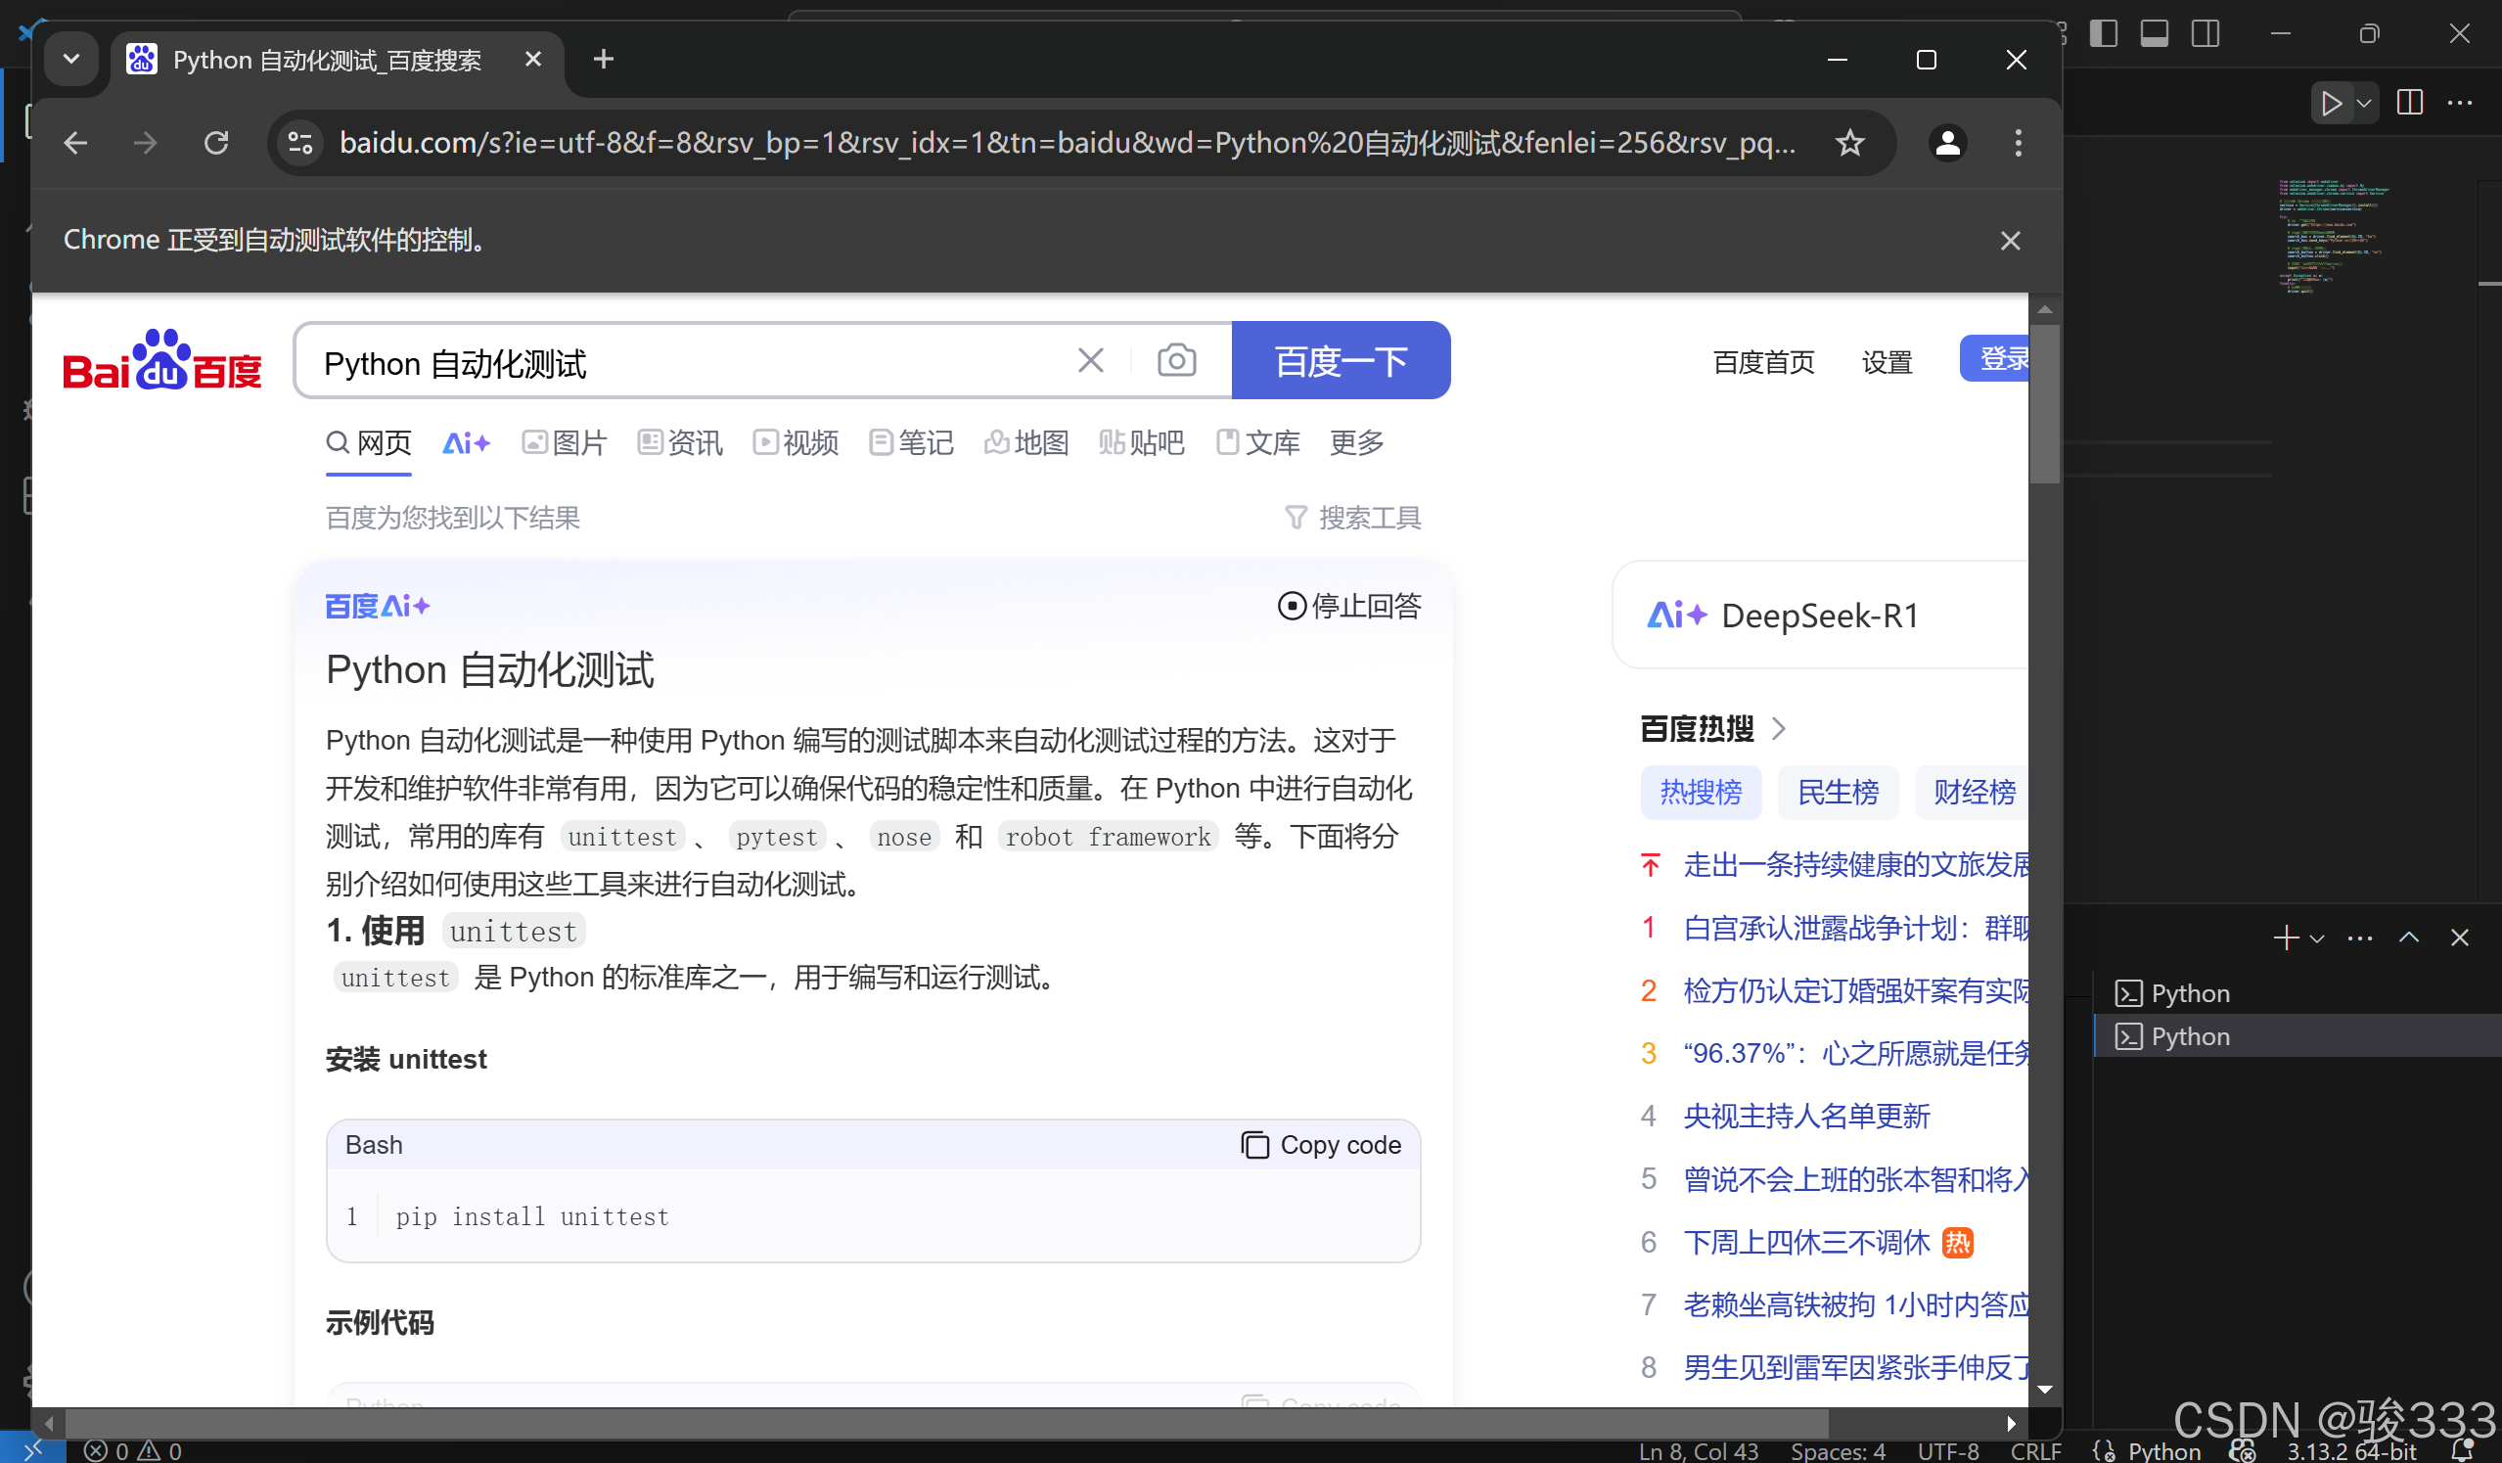The height and width of the screenshot is (1463, 2502).
Task: Open the Chrome profile icon
Action: click(x=1947, y=142)
